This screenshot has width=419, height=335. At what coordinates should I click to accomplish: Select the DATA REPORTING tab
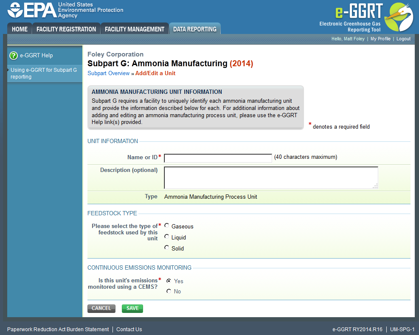click(195, 29)
